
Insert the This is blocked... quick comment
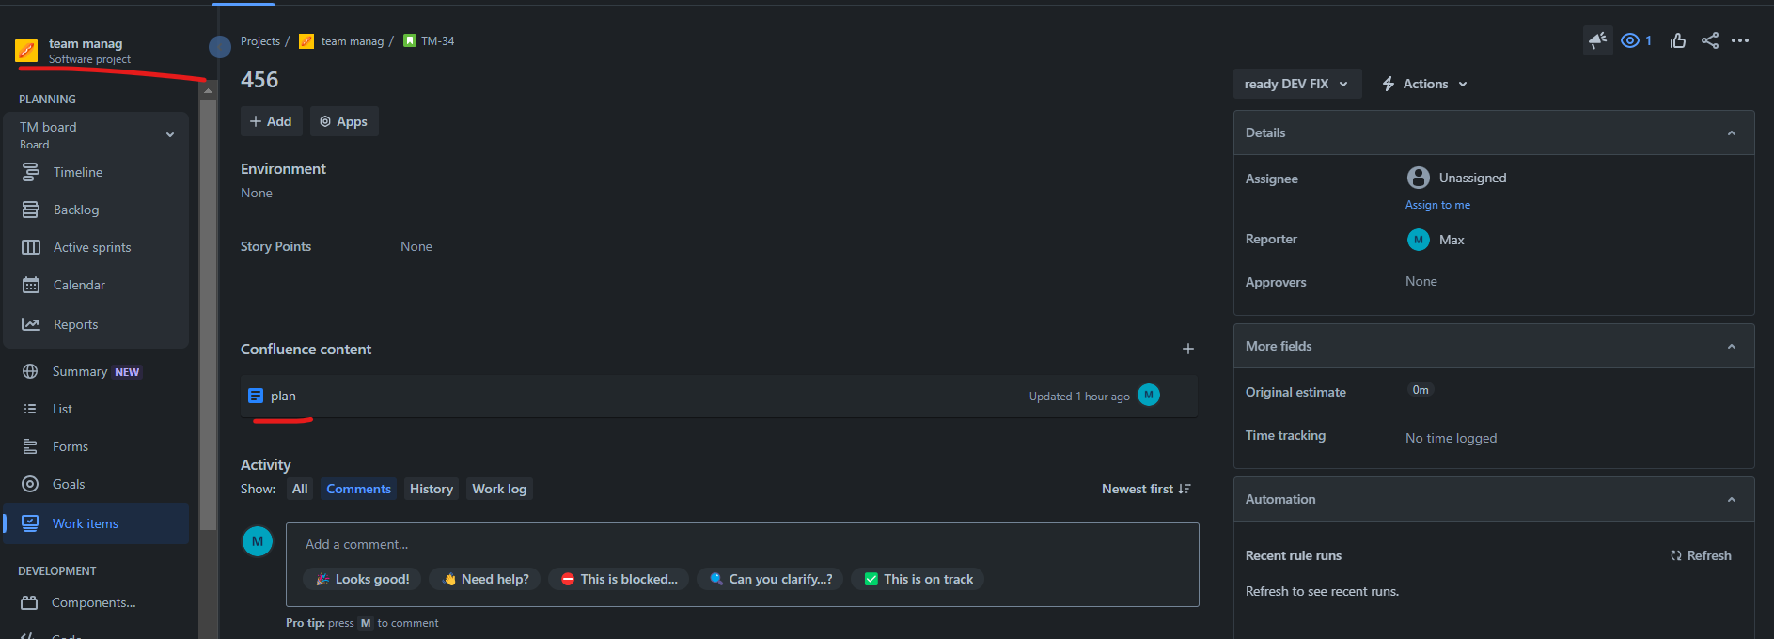(x=620, y=579)
